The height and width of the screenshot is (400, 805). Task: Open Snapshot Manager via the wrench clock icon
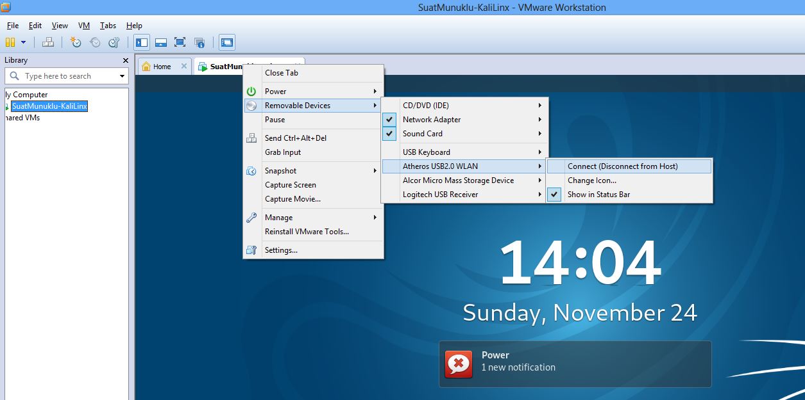click(x=114, y=42)
